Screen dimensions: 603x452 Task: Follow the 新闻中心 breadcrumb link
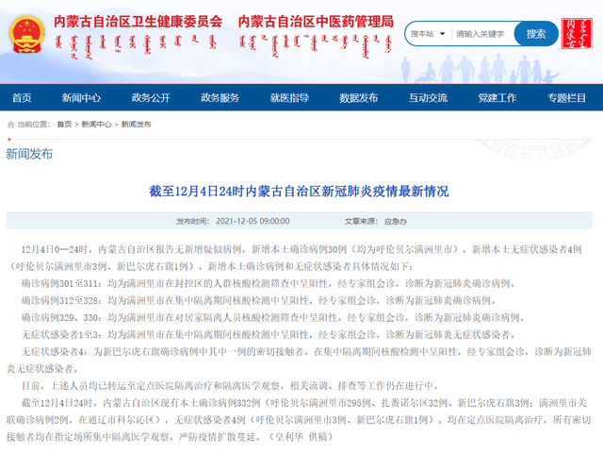pyautogui.click(x=95, y=124)
